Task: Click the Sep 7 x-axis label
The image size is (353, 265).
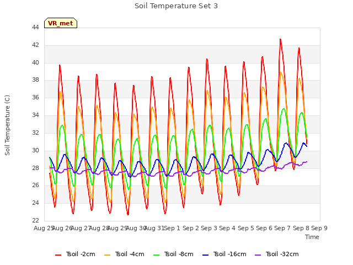Action: click(x=282, y=228)
